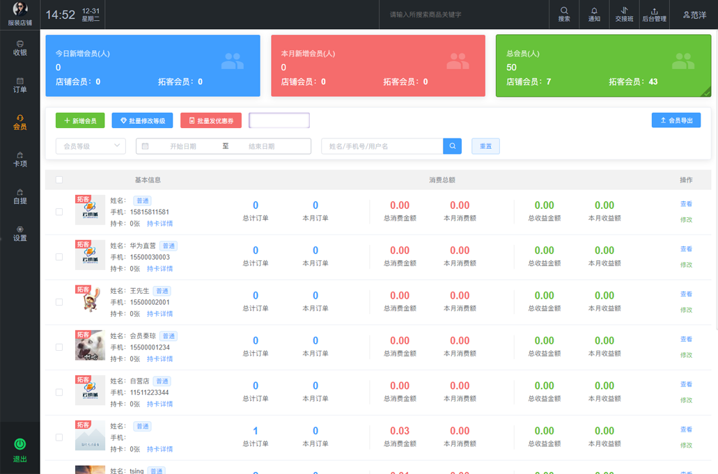Screen dimensions: 718x474
Task: Click the store avatar at top left
Action: [x=20, y=9]
